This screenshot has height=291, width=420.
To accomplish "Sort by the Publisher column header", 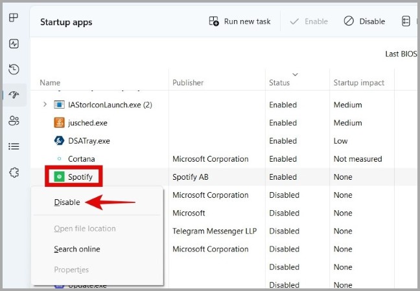I will (x=188, y=83).
